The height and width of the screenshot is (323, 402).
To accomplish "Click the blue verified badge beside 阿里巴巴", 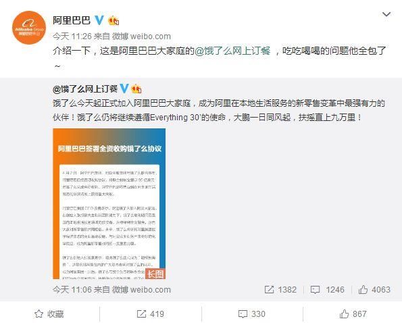I will (x=99, y=20).
